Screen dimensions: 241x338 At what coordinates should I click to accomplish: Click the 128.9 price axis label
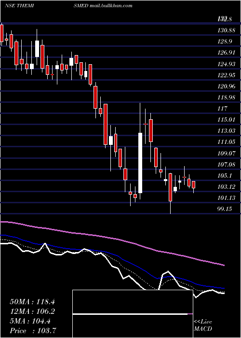[x=224, y=42]
